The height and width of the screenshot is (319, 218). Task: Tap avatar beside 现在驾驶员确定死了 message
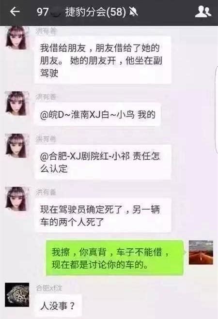click(x=16, y=199)
